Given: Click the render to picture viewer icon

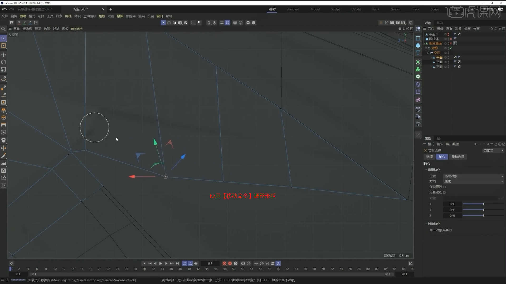Looking at the screenshot, I should [398, 23].
